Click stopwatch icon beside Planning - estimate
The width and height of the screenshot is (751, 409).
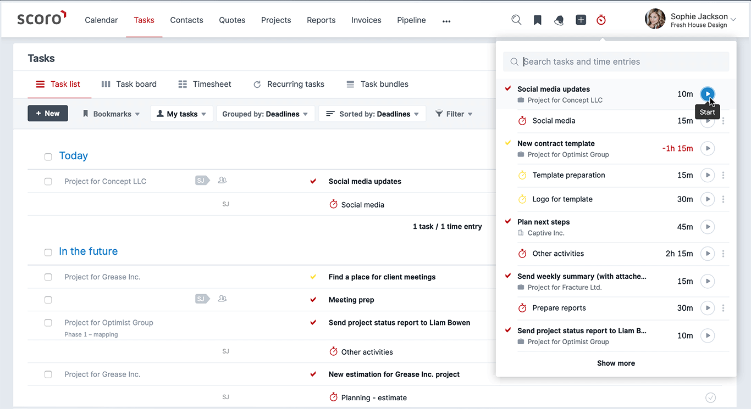click(x=333, y=397)
